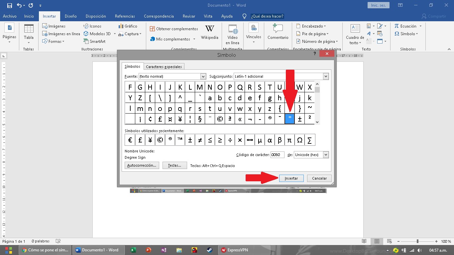Open the Fuente dropdown showing (texto normal)

click(203, 76)
